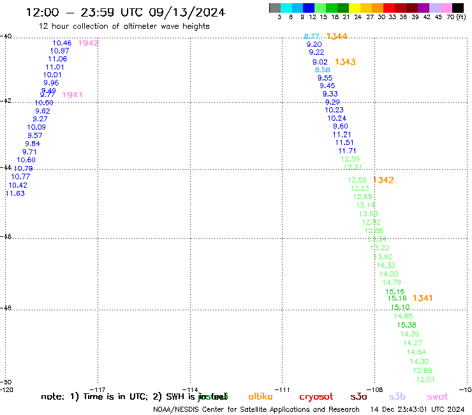472x415 pixels.
Task: Click the timestamp '14 Dec 23:43:01 UTC 2024'
Action: tap(417, 410)
